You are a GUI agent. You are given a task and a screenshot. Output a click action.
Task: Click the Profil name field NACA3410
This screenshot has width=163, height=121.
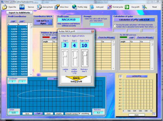pos(68,20)
